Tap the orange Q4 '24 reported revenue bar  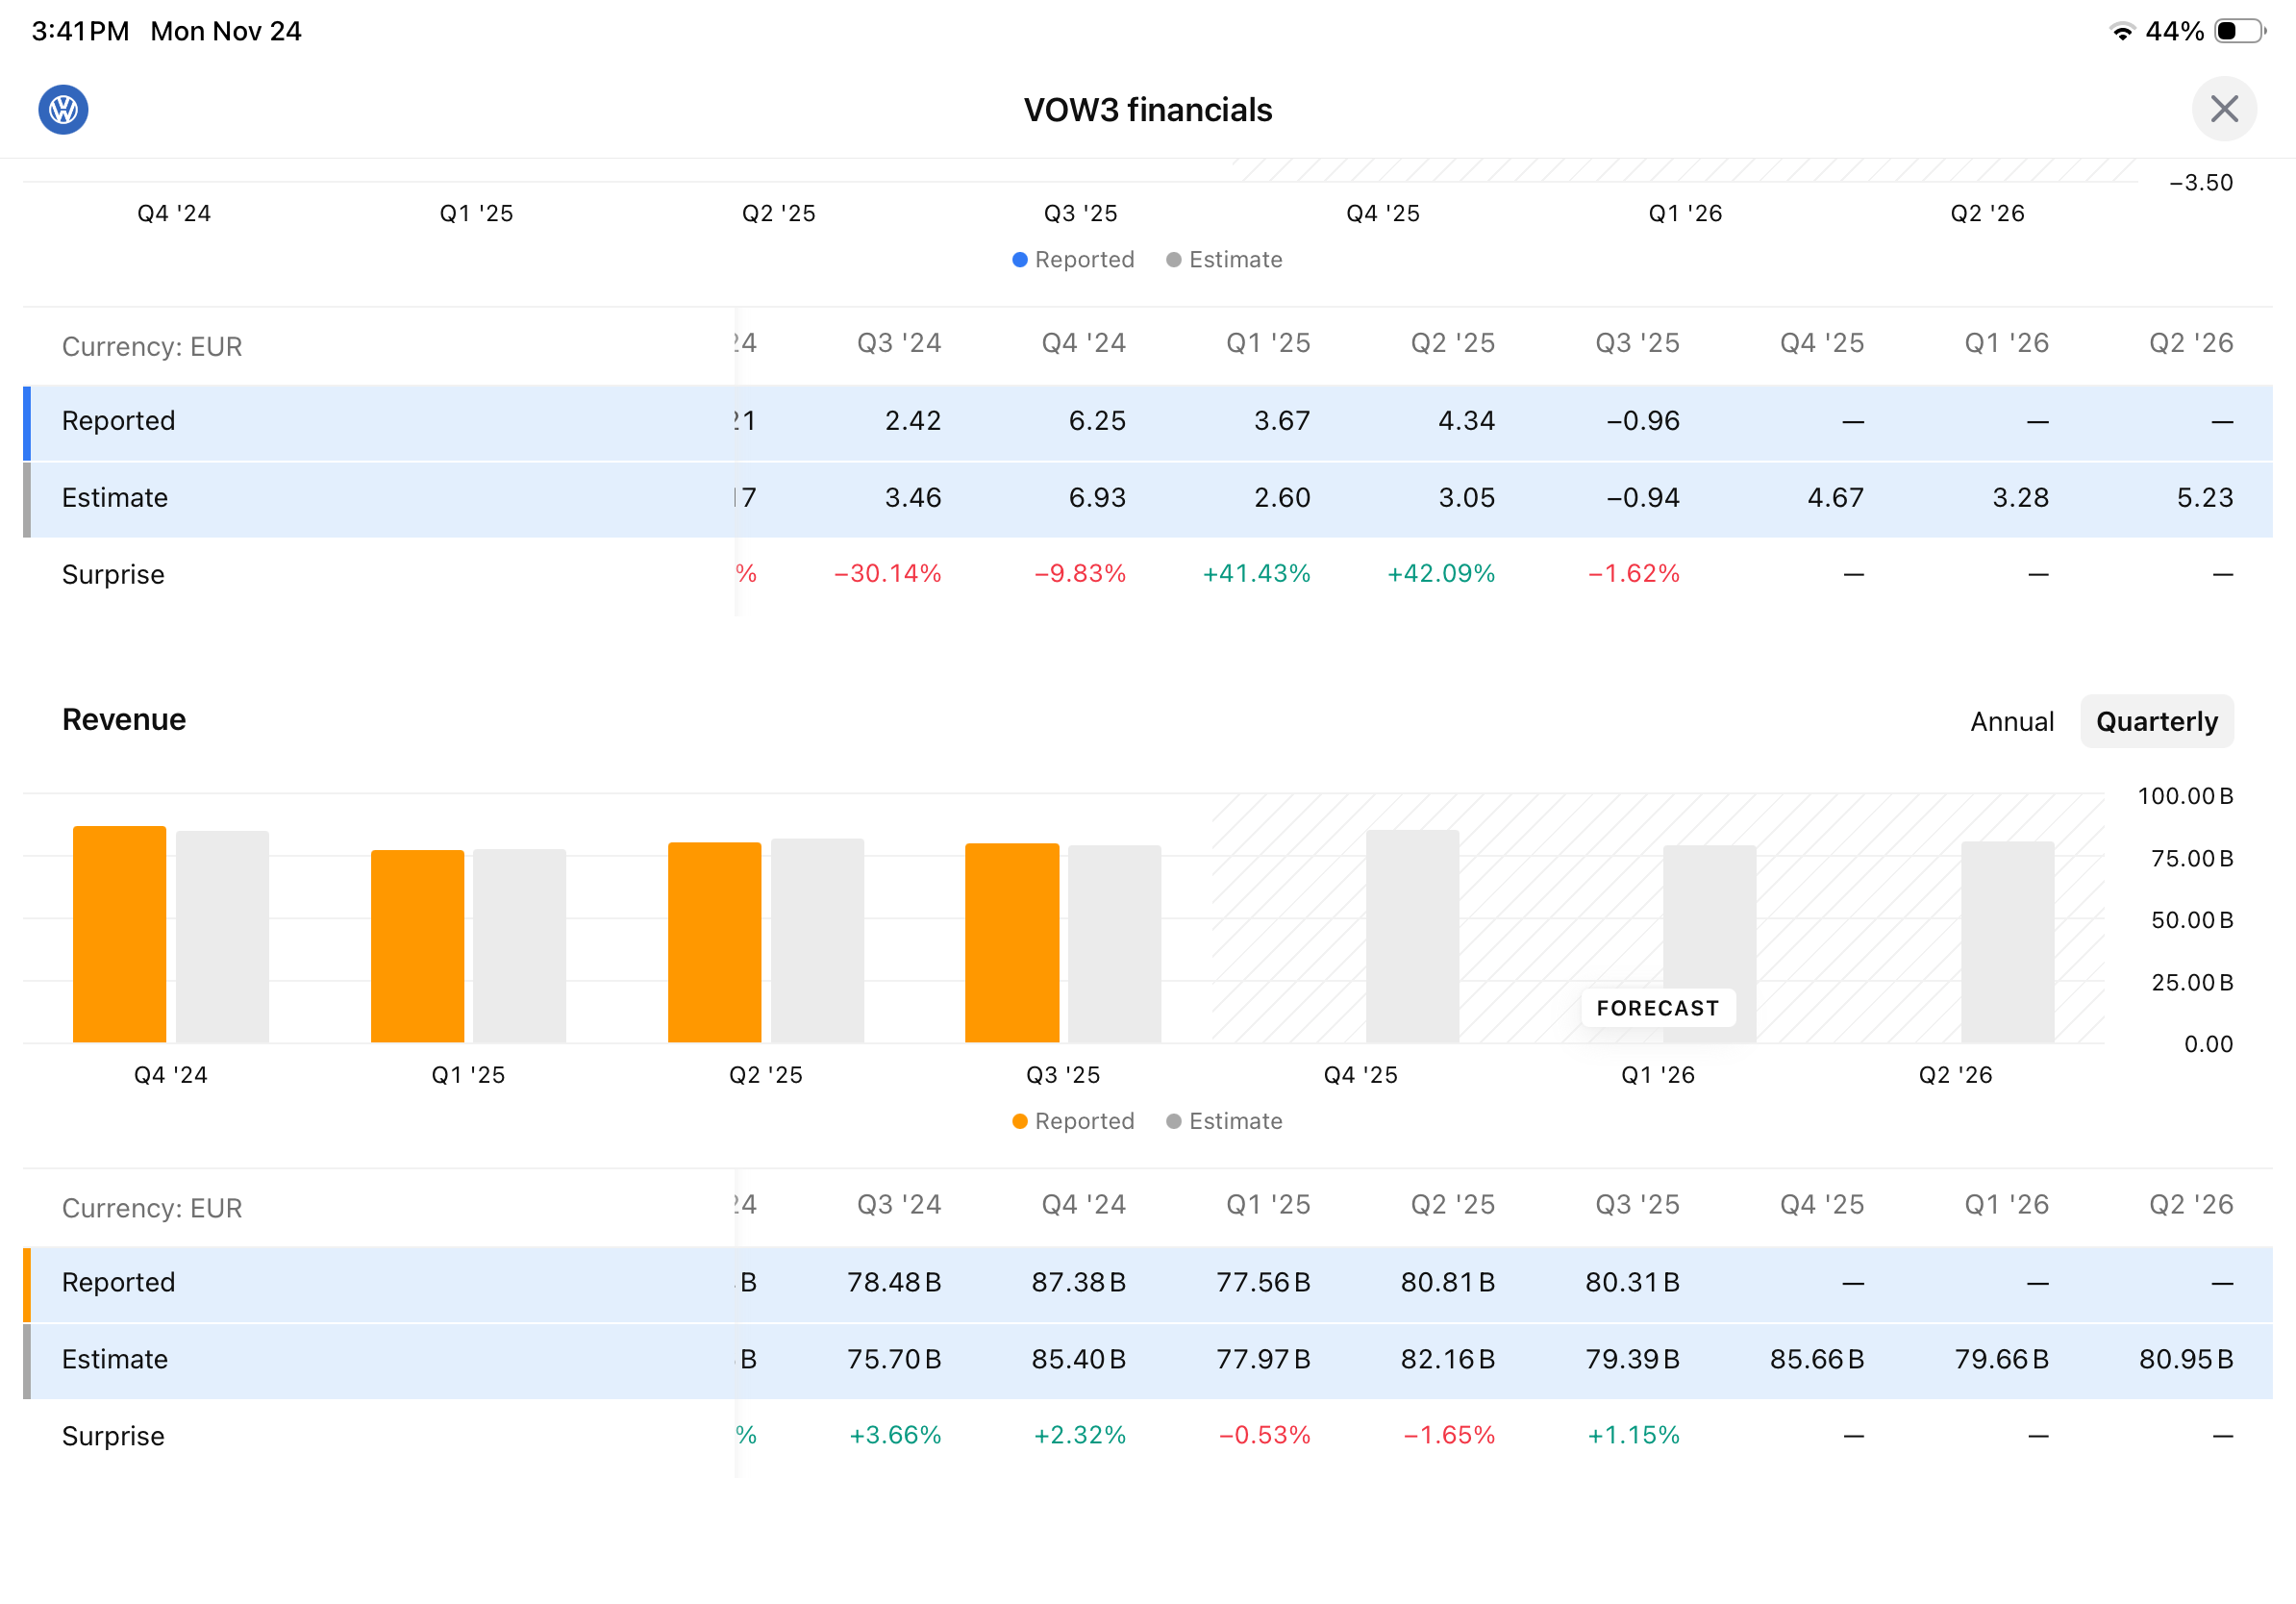pyautogui.click(x=119, y=935)
